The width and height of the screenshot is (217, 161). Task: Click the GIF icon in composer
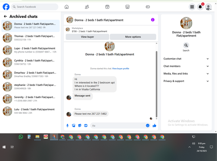click(86, 125)
